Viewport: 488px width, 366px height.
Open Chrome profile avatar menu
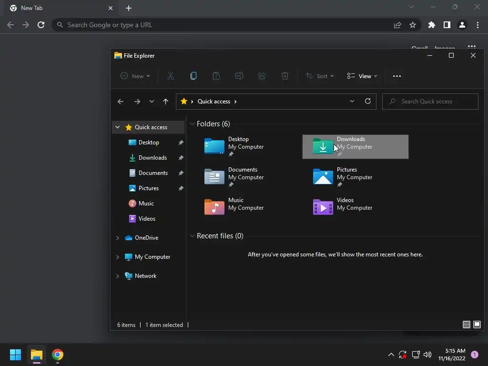462,25
